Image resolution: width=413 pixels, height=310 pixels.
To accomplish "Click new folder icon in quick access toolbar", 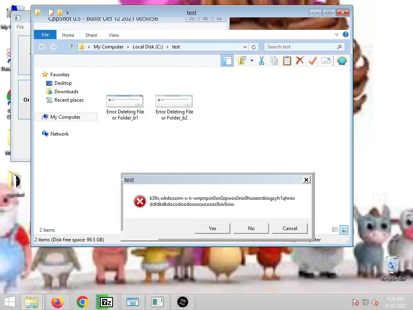I will (60, 13).
